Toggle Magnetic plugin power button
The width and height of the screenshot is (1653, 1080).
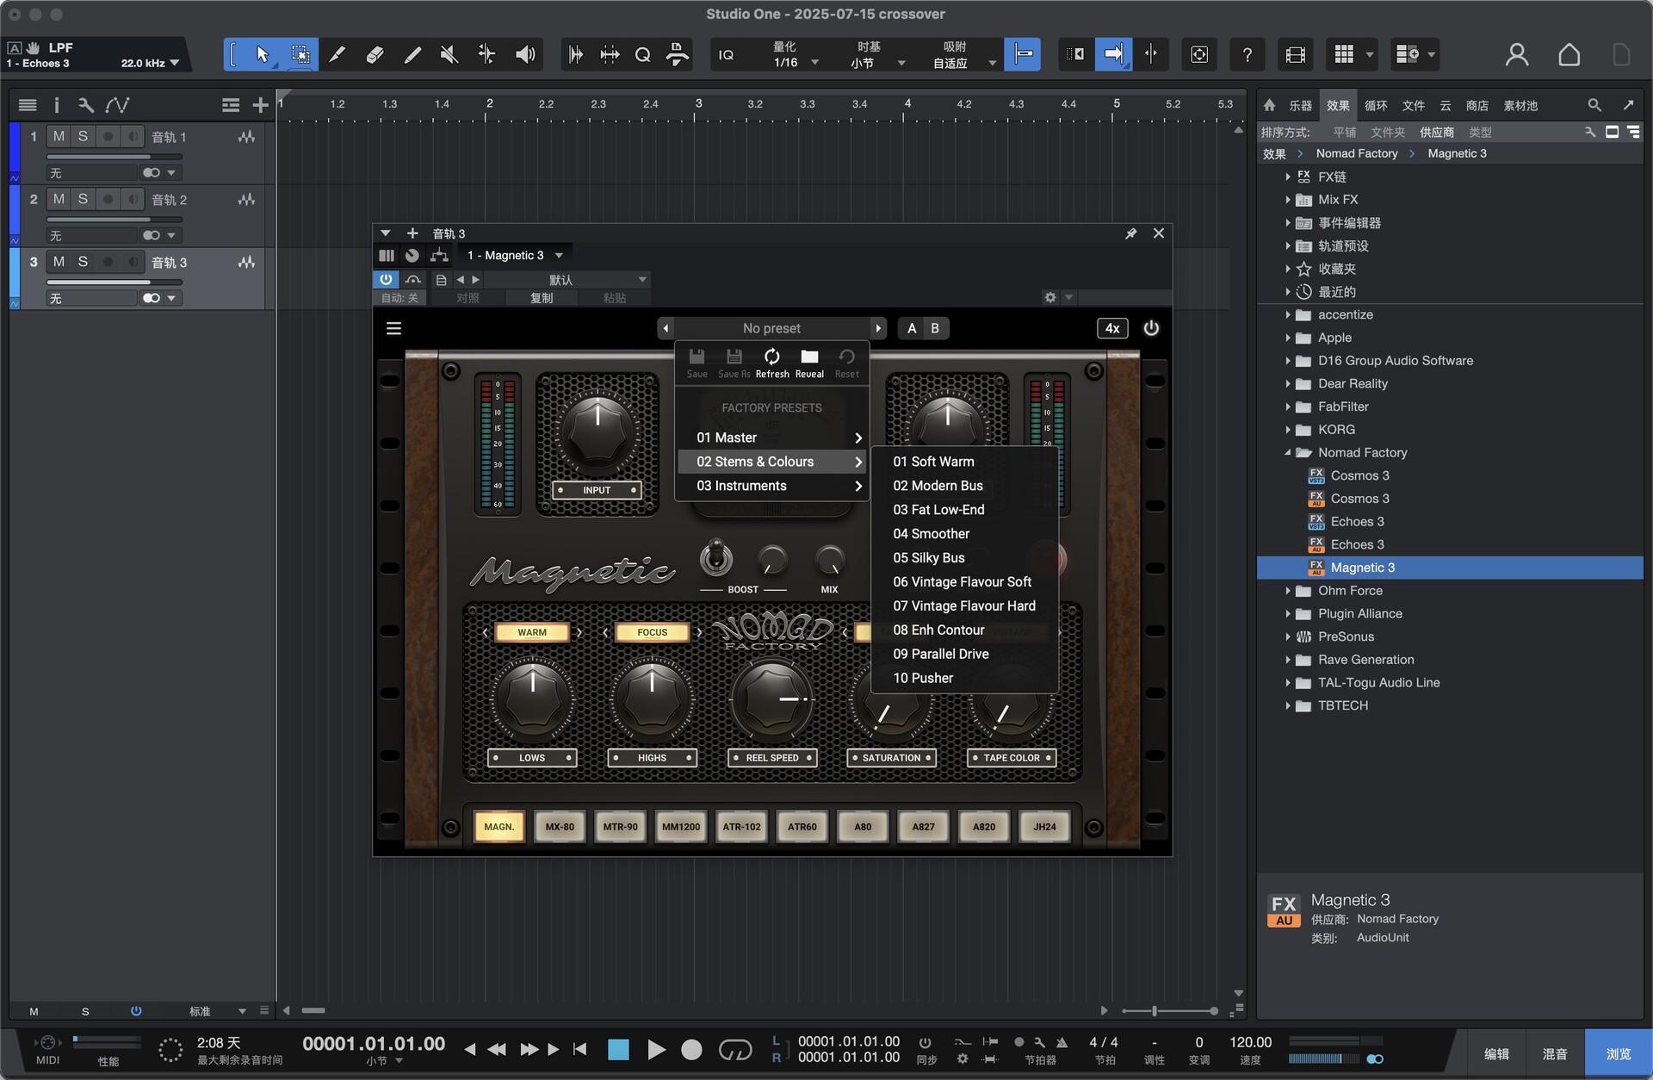point(1151,328)
